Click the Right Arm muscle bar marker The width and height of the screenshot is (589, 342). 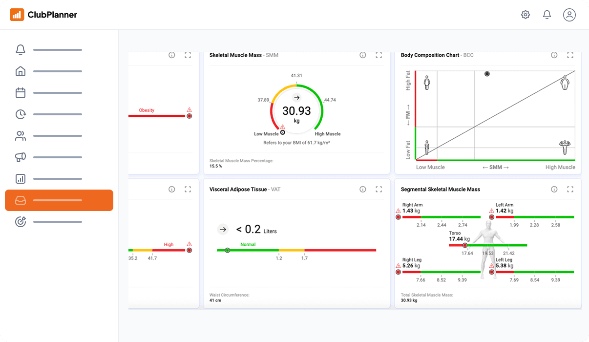[398, 217]
